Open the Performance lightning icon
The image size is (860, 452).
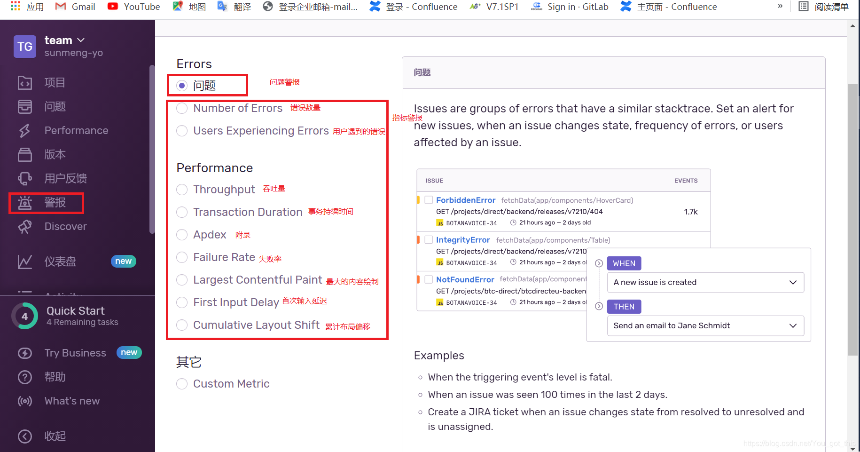point(25,131)
